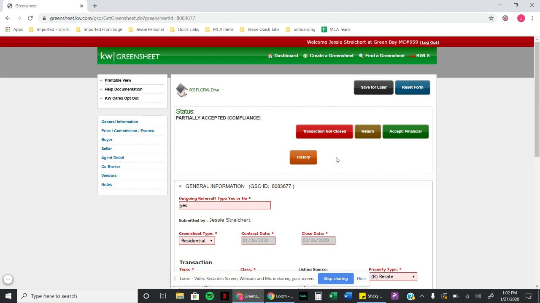Image resolution: width=540 pixels, height=303 pixels.
Task: Open the notification center icon
Action: coord(529,296)
